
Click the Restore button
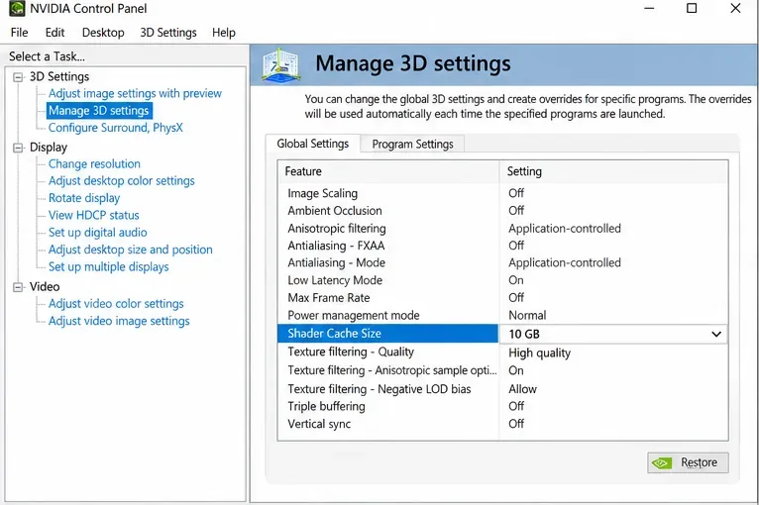688,463
